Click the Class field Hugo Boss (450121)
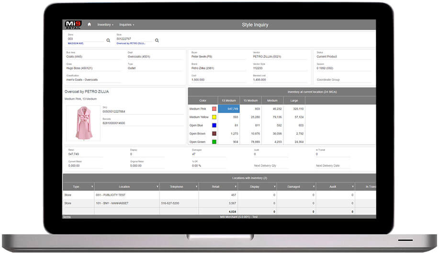 93,68
